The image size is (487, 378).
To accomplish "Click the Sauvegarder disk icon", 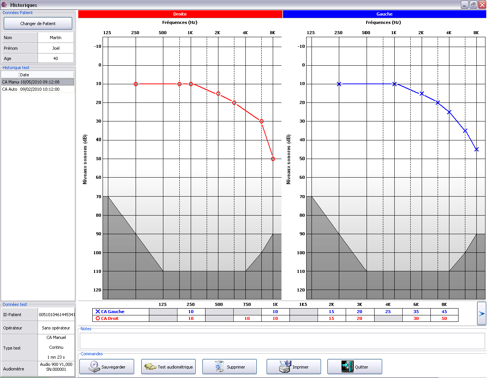I will click(x=94, y=367).
